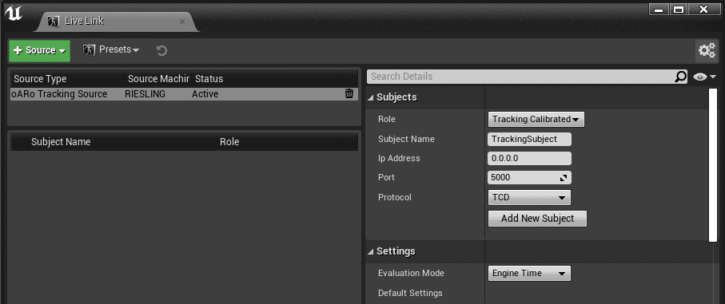This screenshot has width=725, height=304.
Task: Click the details panel vertical scrollbar
Action: coord(712,164)
